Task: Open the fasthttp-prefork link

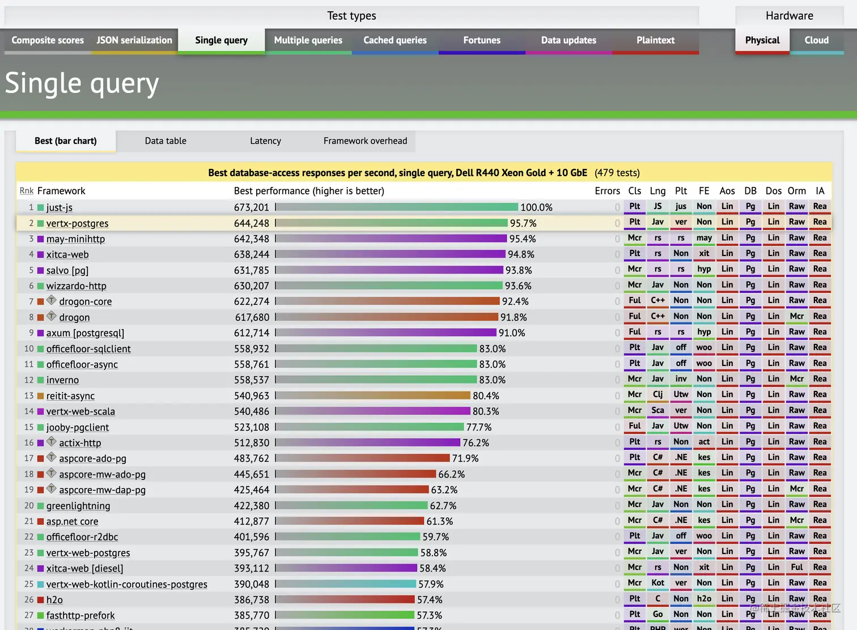Action: 80,615
